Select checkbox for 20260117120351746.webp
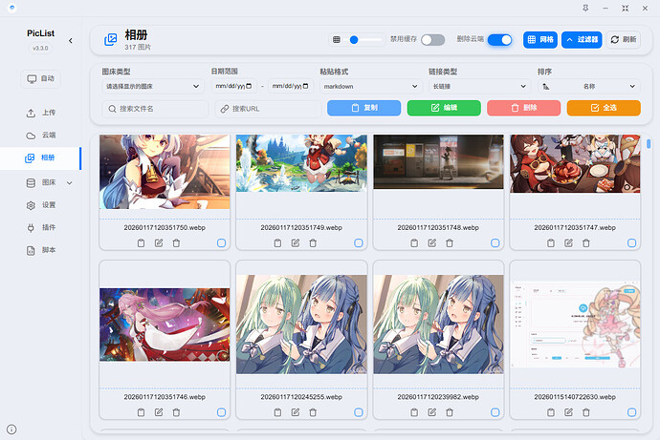660x440 pixels. point(221,412)
